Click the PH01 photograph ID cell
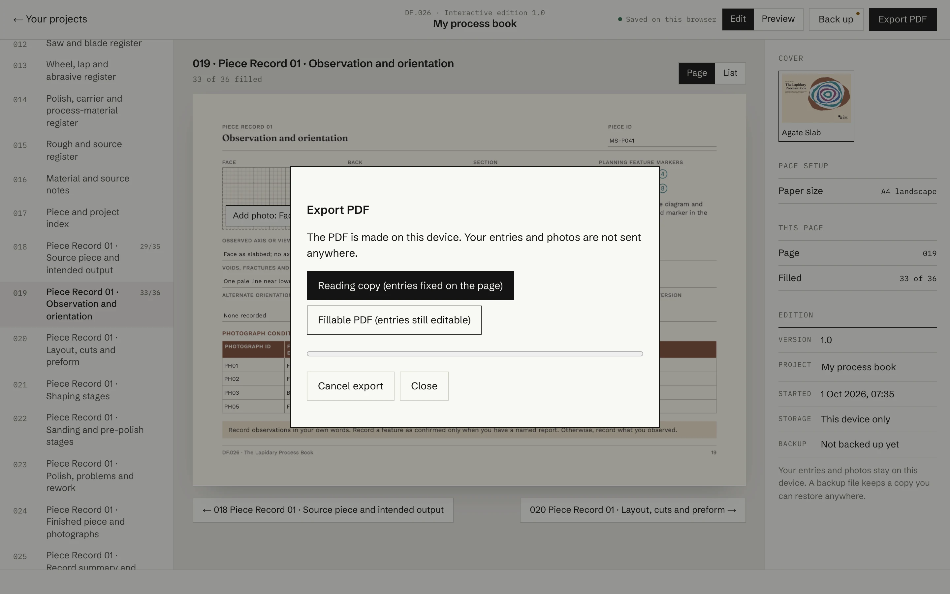 (253, 366)
